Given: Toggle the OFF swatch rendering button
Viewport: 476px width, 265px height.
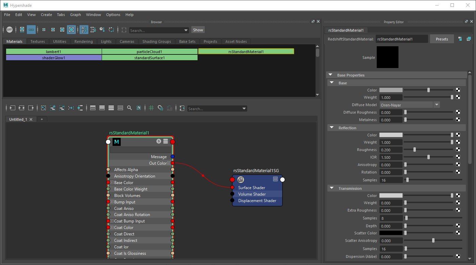Looking at the screenshot, I should (10, 30).
